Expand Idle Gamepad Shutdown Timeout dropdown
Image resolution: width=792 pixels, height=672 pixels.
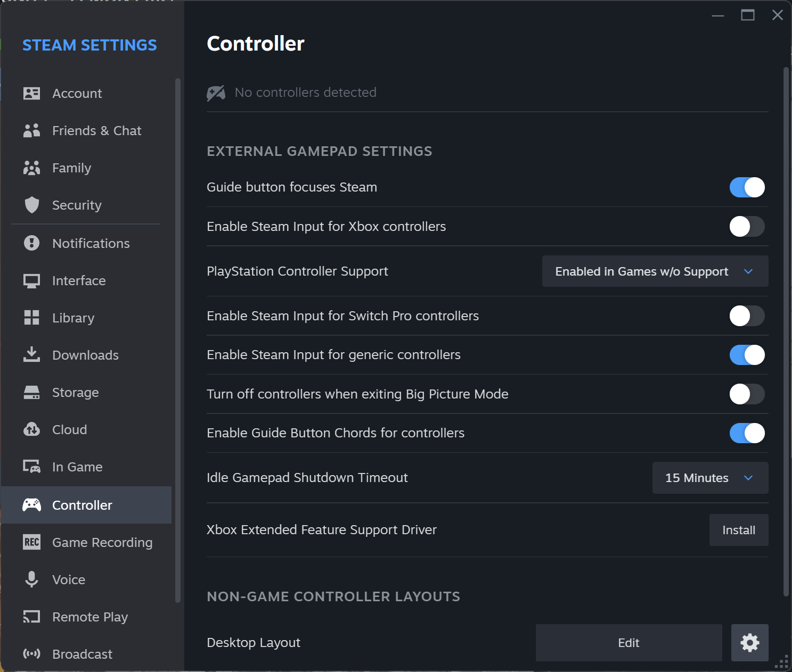point(710,478)
